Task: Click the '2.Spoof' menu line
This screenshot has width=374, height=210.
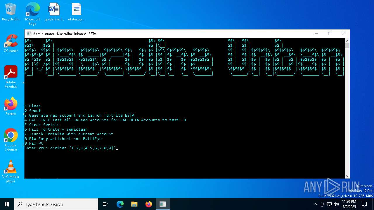Action: tap(33, 111)
